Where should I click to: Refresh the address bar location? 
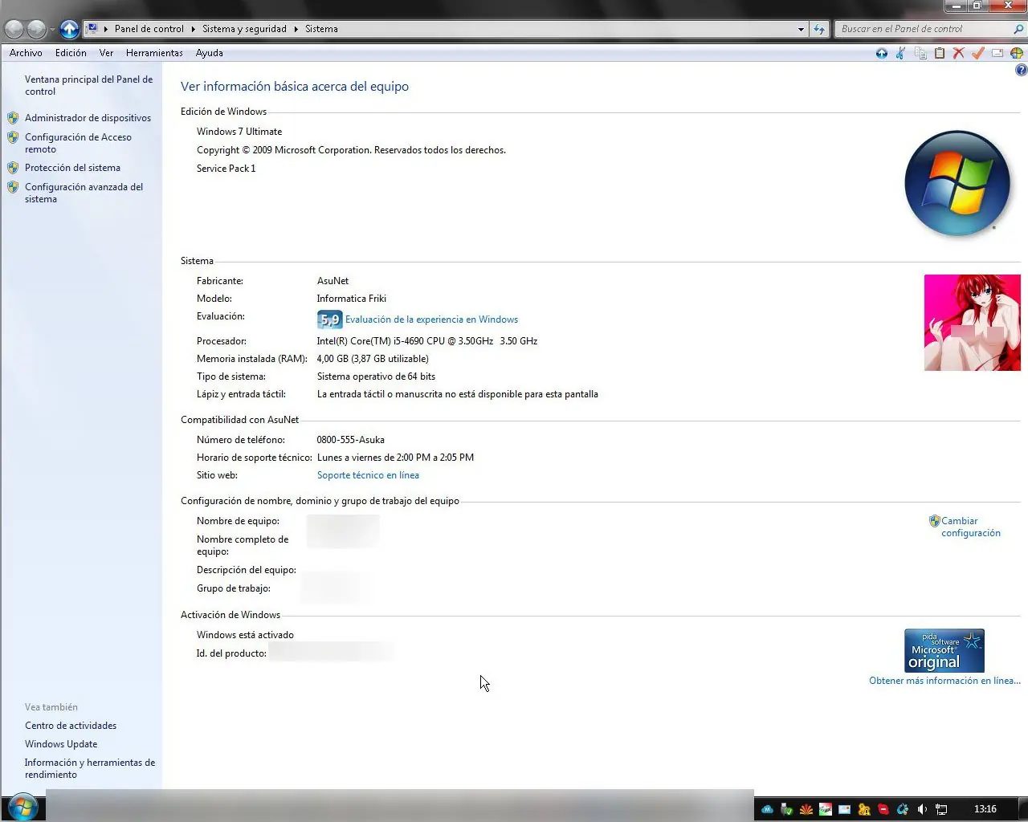(819, 29)
